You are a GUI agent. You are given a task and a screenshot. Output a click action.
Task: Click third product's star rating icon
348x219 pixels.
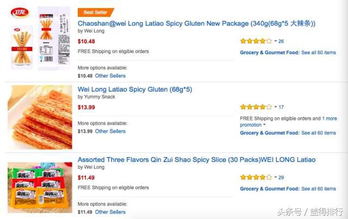[256, 177]
